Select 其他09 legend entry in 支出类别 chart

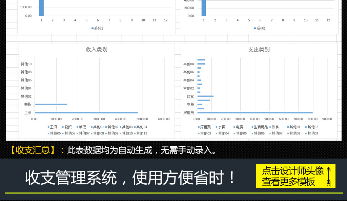[x=312, y=133]
